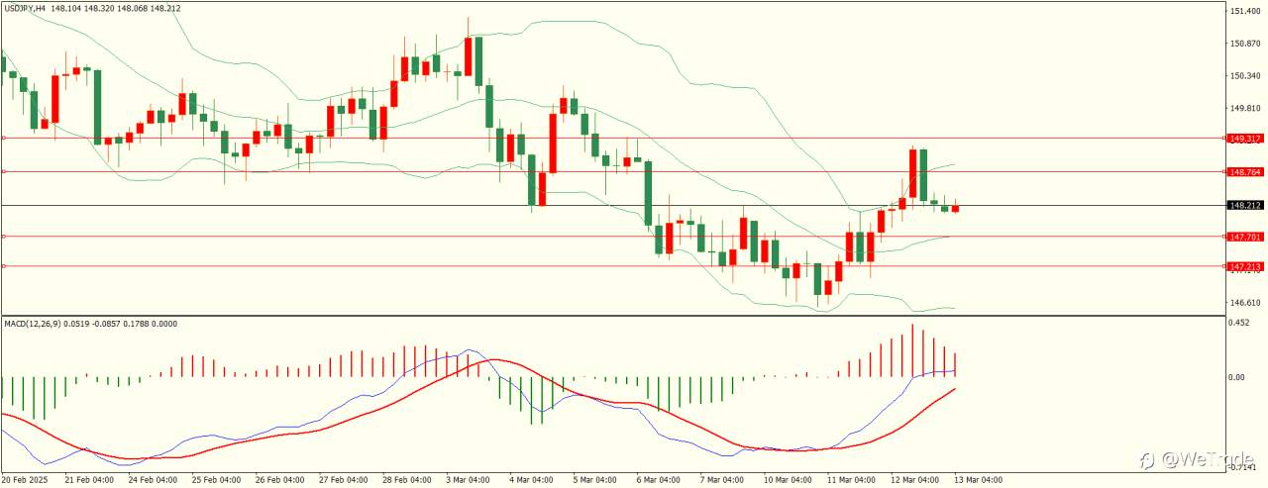Image resolution: width=1268 pixels, height=488 pixels.
Task: Click the current price label 148.212
Action: (x=1244, y=206)
